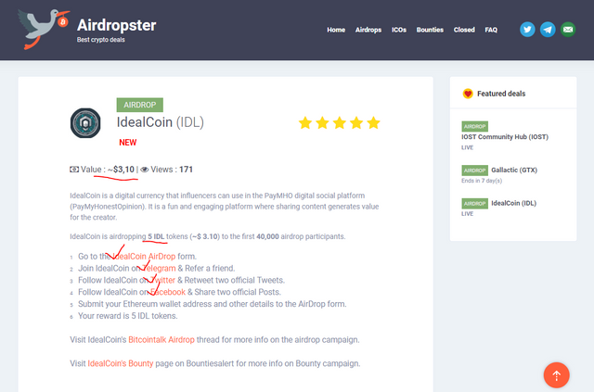594x392 pixels.
Task: Click the IdealCoin round logo image
Action: click(x=85, y=123)
